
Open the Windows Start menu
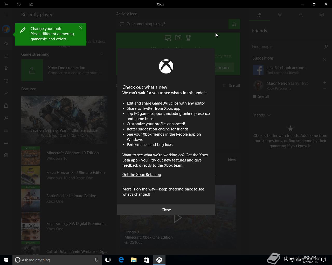6,260
